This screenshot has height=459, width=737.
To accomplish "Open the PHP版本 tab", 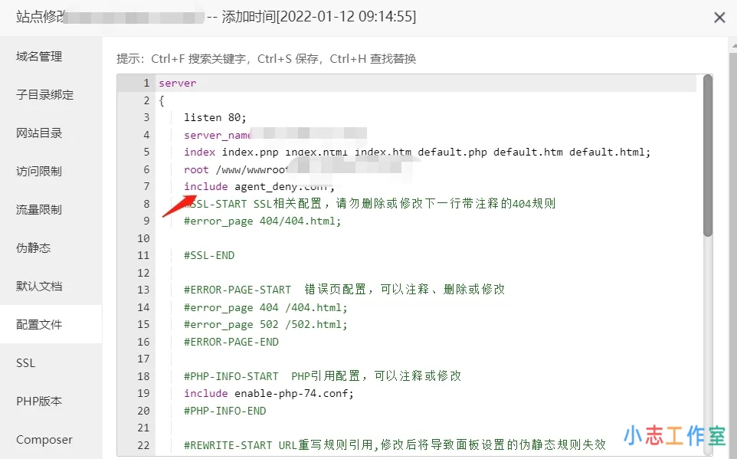I will pyautogui.click(x=39, y=402).
